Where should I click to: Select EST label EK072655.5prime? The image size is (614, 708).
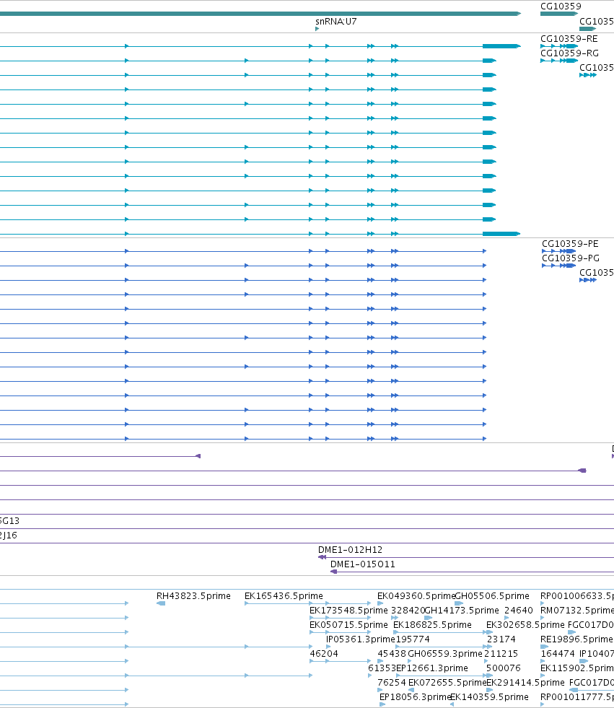447,683
